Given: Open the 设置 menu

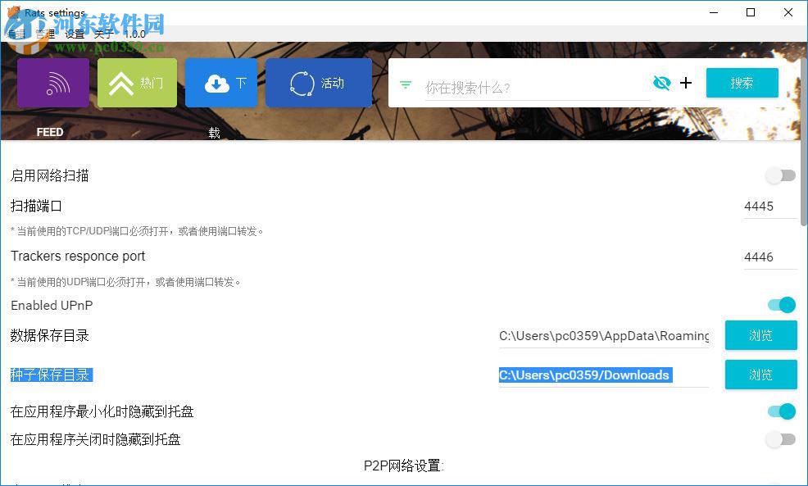Looking at the screenshot, I should 75,34.
